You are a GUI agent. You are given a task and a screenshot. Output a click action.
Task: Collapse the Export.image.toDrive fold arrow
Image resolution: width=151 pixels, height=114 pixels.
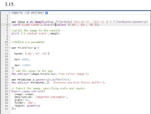click(x=9, y=91)
